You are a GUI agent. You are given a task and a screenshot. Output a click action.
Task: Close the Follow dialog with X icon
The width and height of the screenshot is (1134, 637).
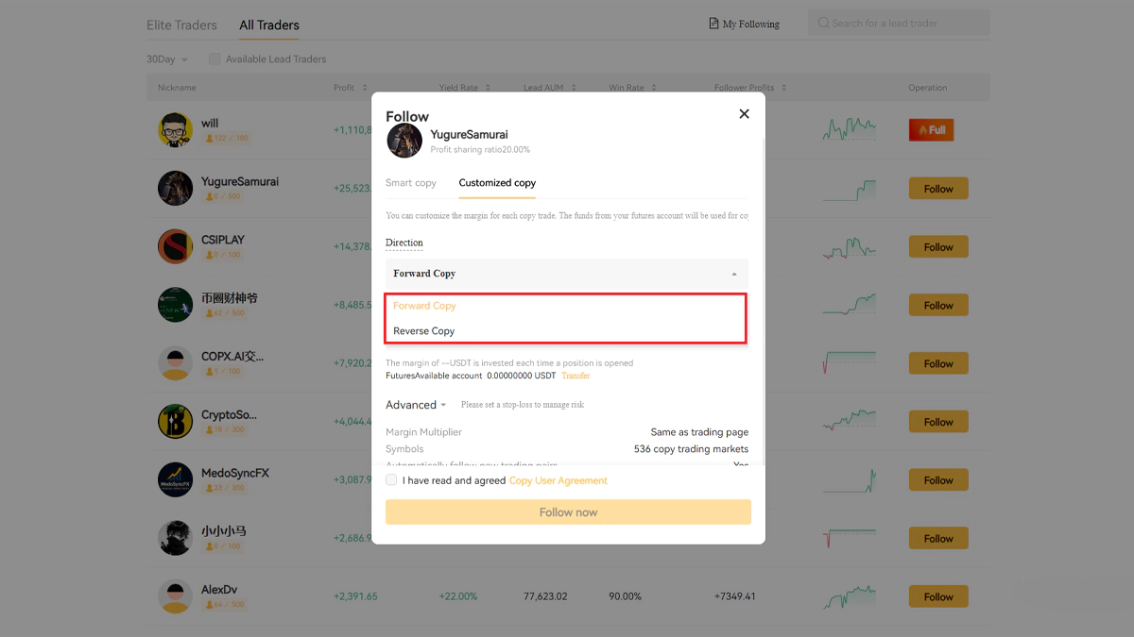click(x=744, y=113)
